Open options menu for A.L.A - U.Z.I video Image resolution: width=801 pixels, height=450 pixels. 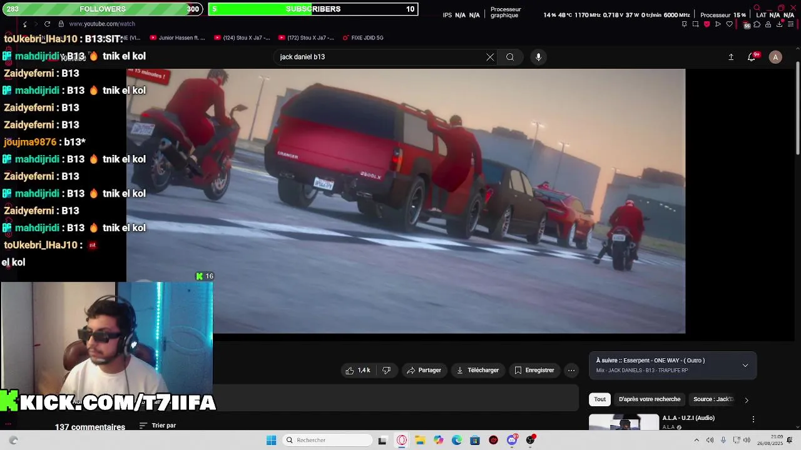click(x=753, y=419)
